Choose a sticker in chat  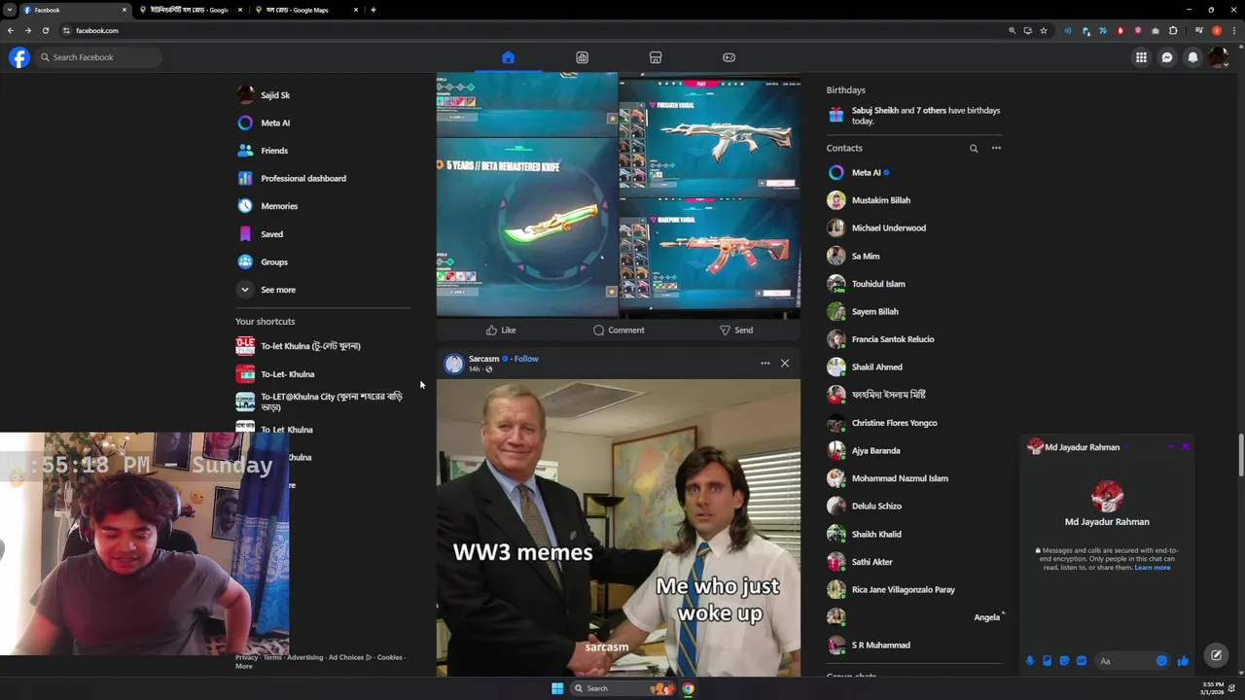coord(1064,661)
